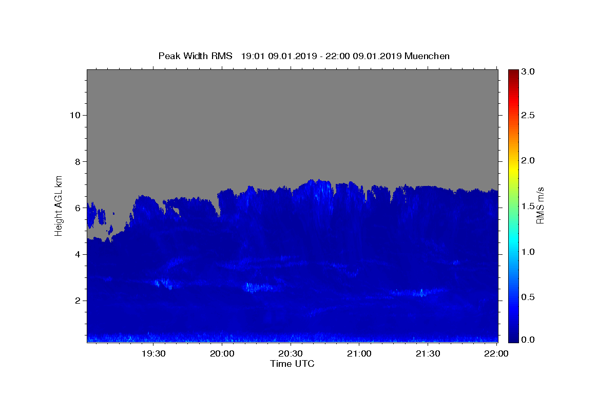
Task: Click the '22:00 09.01.2019' end time in title
Action: 363,56
